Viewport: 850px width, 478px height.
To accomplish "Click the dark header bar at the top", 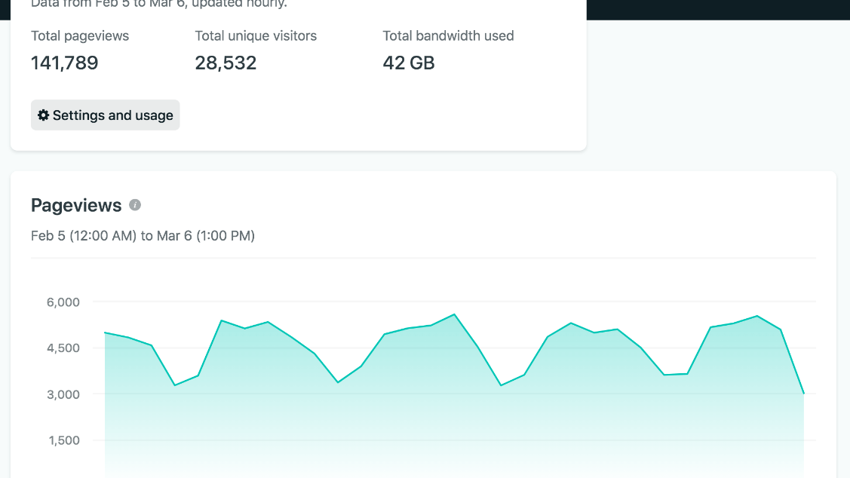I will [x=717, y=9].
